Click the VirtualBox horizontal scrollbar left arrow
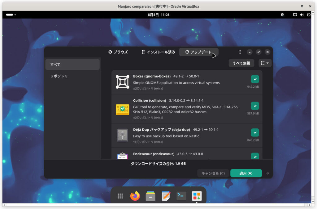317x209 pixels. pyautogui.click(x=4, y=205)
